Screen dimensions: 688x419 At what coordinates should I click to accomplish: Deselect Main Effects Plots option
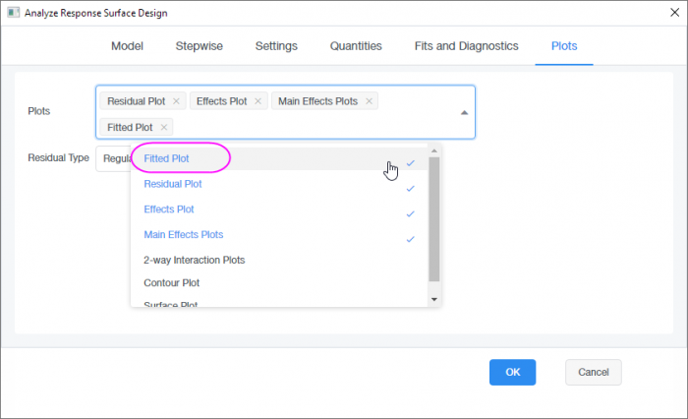tap(183, 235)
